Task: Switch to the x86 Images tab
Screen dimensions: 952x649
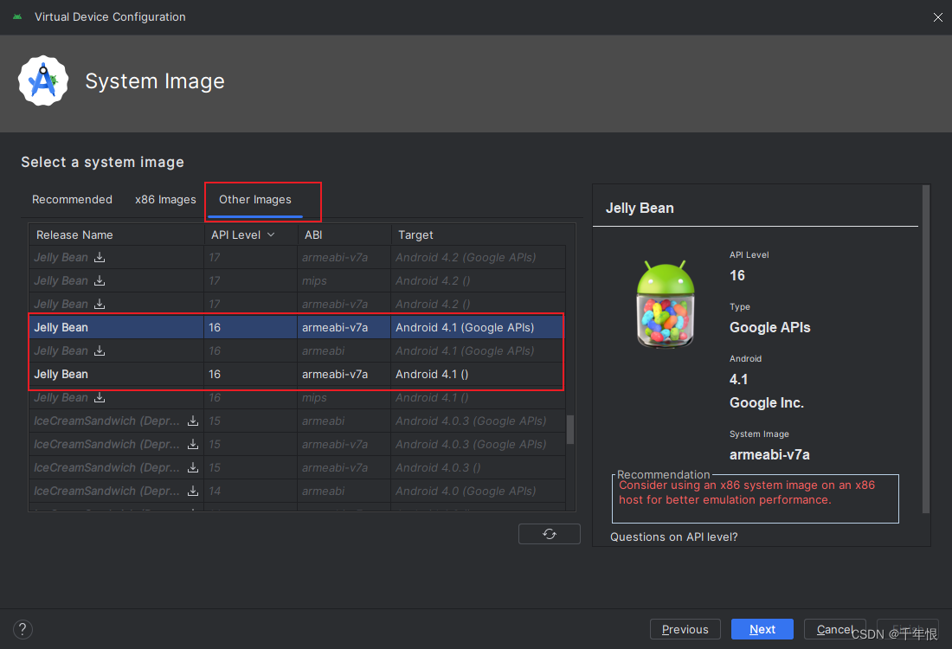Action: click(166, 200)
